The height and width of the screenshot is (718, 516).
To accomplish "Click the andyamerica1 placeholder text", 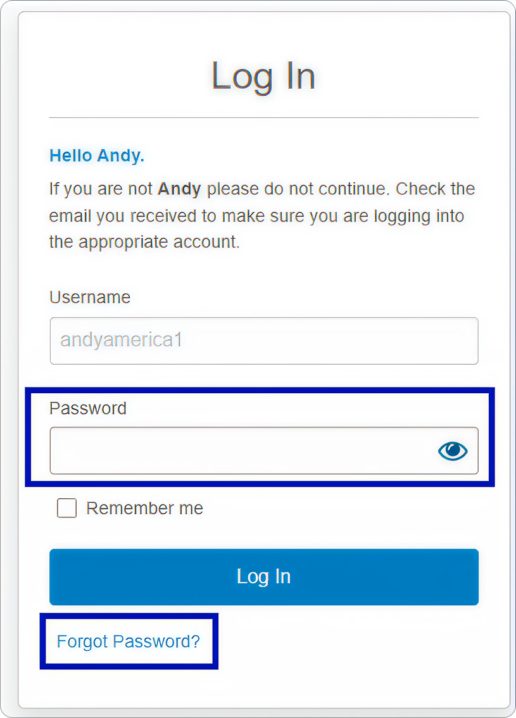I will pyautogui.click(x=122, y=340).
